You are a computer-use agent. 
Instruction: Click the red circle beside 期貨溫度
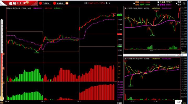point(55,3)
